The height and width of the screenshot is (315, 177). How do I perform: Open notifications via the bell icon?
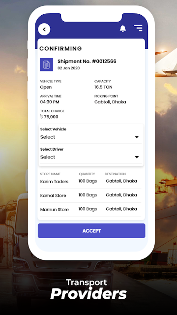(x=123, y=29)
